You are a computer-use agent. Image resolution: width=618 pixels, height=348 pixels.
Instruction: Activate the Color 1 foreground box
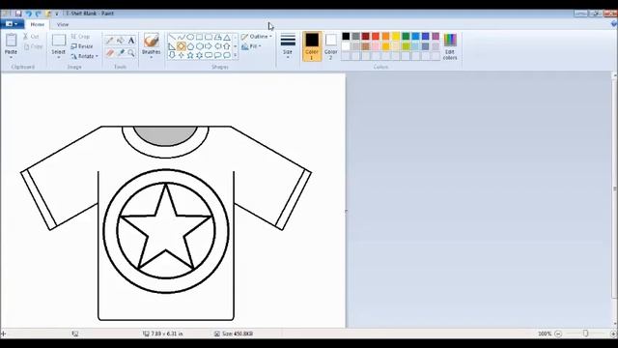click(312, 46)
